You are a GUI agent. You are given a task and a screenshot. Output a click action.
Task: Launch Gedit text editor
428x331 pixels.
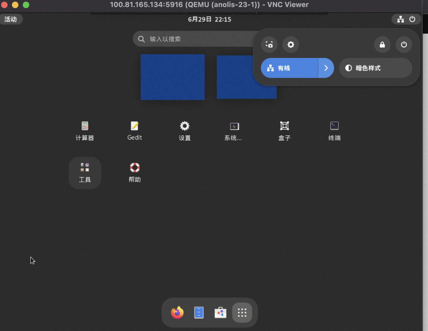click(x=135, y=131)
